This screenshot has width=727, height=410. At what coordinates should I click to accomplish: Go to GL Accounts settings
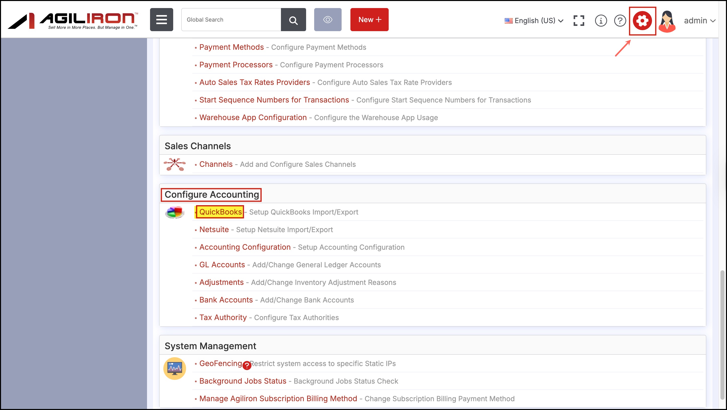click(x=222, y=265)
